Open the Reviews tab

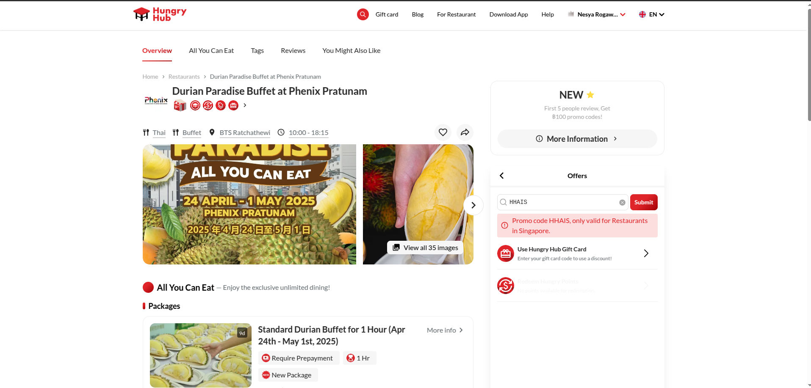293,51
